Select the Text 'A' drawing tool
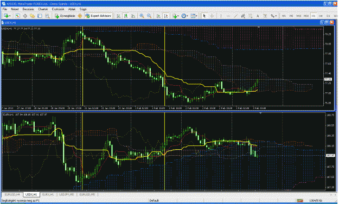This screenshot has height=204, width=339. coord(258,16)
